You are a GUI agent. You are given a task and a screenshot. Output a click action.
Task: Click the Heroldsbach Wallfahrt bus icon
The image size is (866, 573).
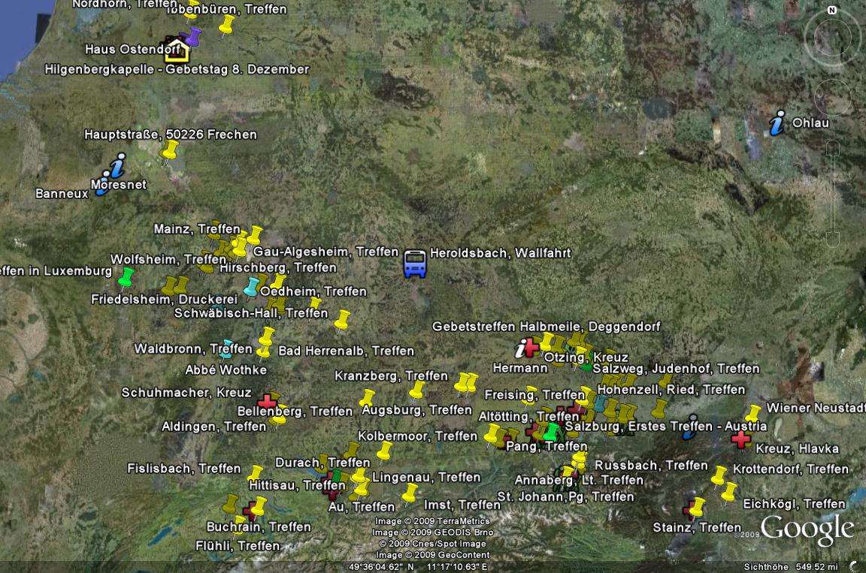click(415, 264)
